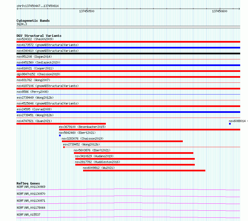Select nsv4747821 (Quan2021) label

34,121
